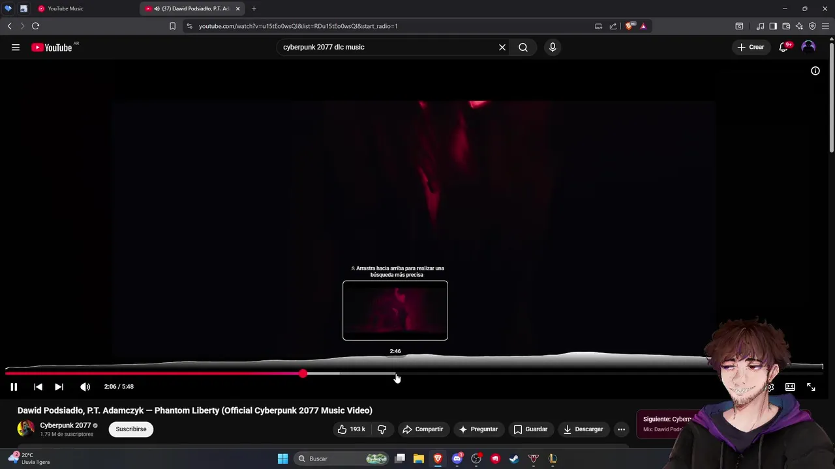Open Cyberpunk 2077 channel avatar
835x469 pixels.
pos(25,429)
